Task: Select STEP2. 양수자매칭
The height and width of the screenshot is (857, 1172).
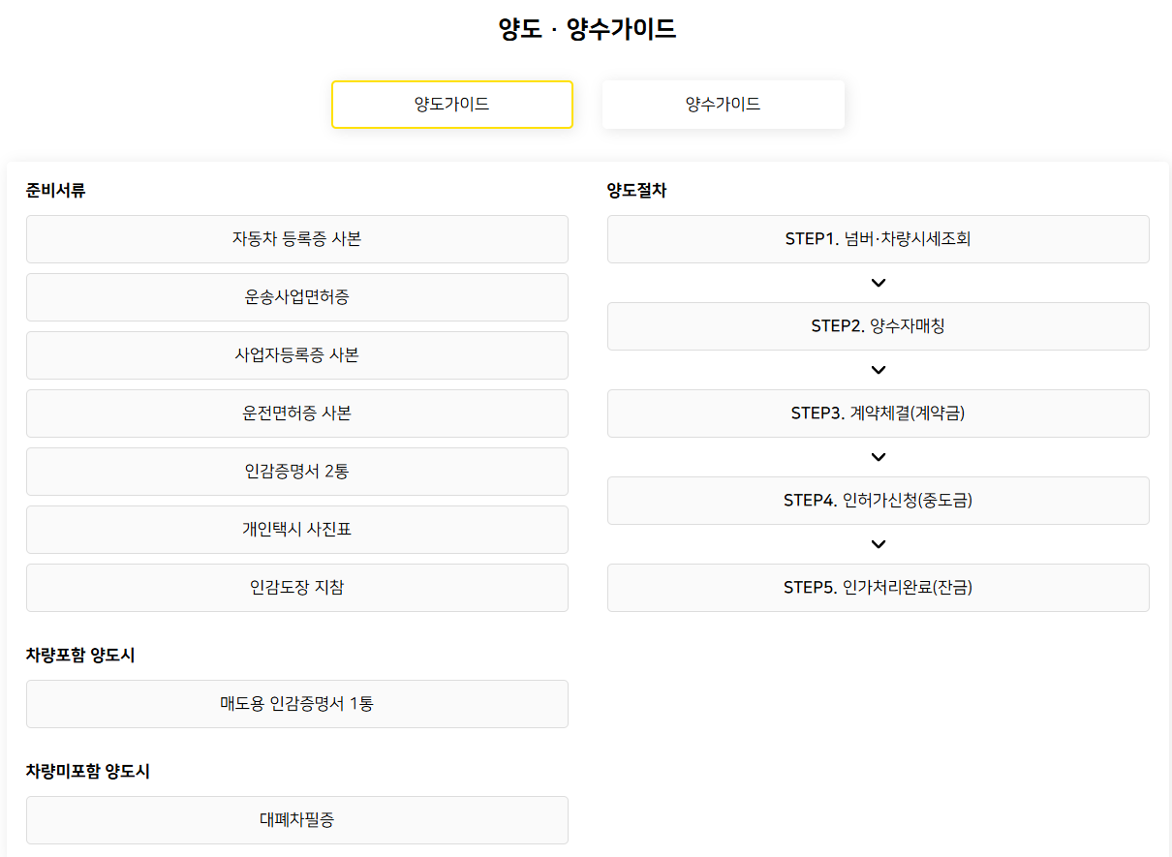Action: (879, 326)
